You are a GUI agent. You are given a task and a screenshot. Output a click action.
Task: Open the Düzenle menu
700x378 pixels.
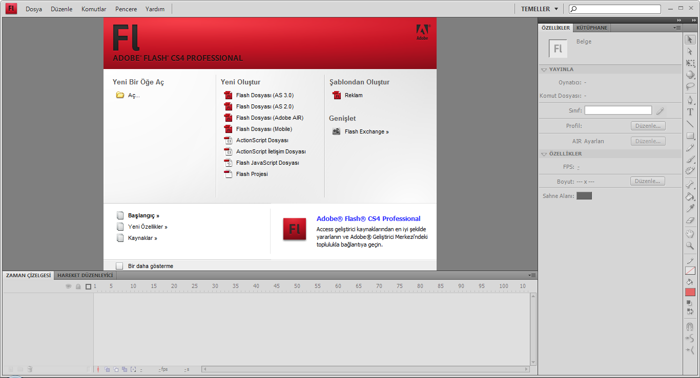[61, 9]
